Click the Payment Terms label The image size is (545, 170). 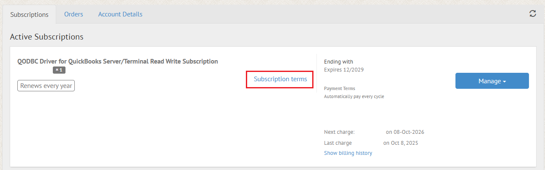point(339,88)
